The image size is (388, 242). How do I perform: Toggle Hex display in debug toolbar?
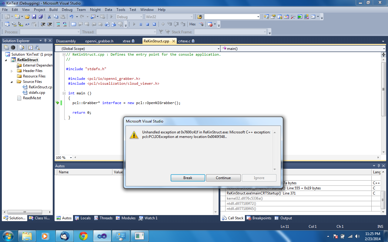click(192, 24)
